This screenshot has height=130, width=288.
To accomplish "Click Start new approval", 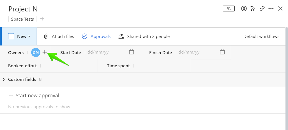I will pos(34,95).
